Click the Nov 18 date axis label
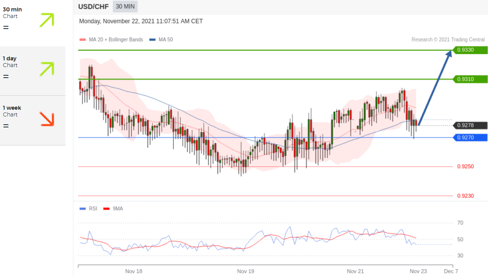This screenshot has width=488, height=276. [134, 271]
